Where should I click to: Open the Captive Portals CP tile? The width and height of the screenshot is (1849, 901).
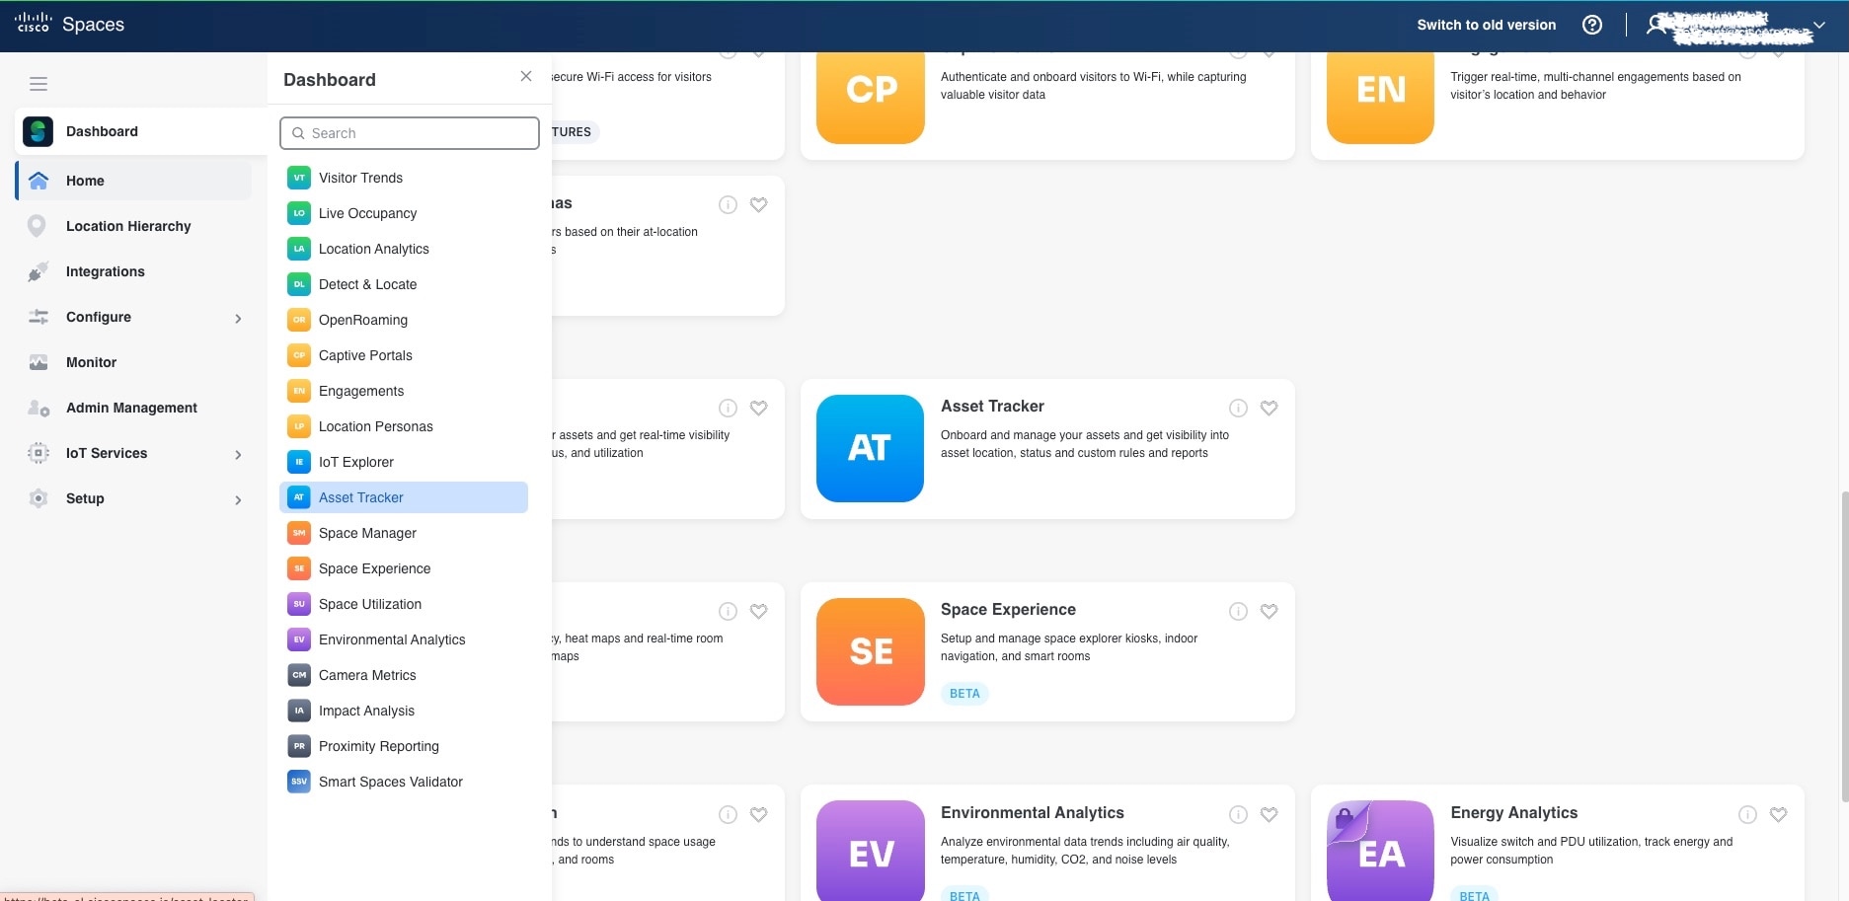tap(870, 98)
